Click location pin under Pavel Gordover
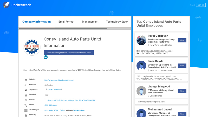This screenshot has height=117, width=208. (148, 45)
